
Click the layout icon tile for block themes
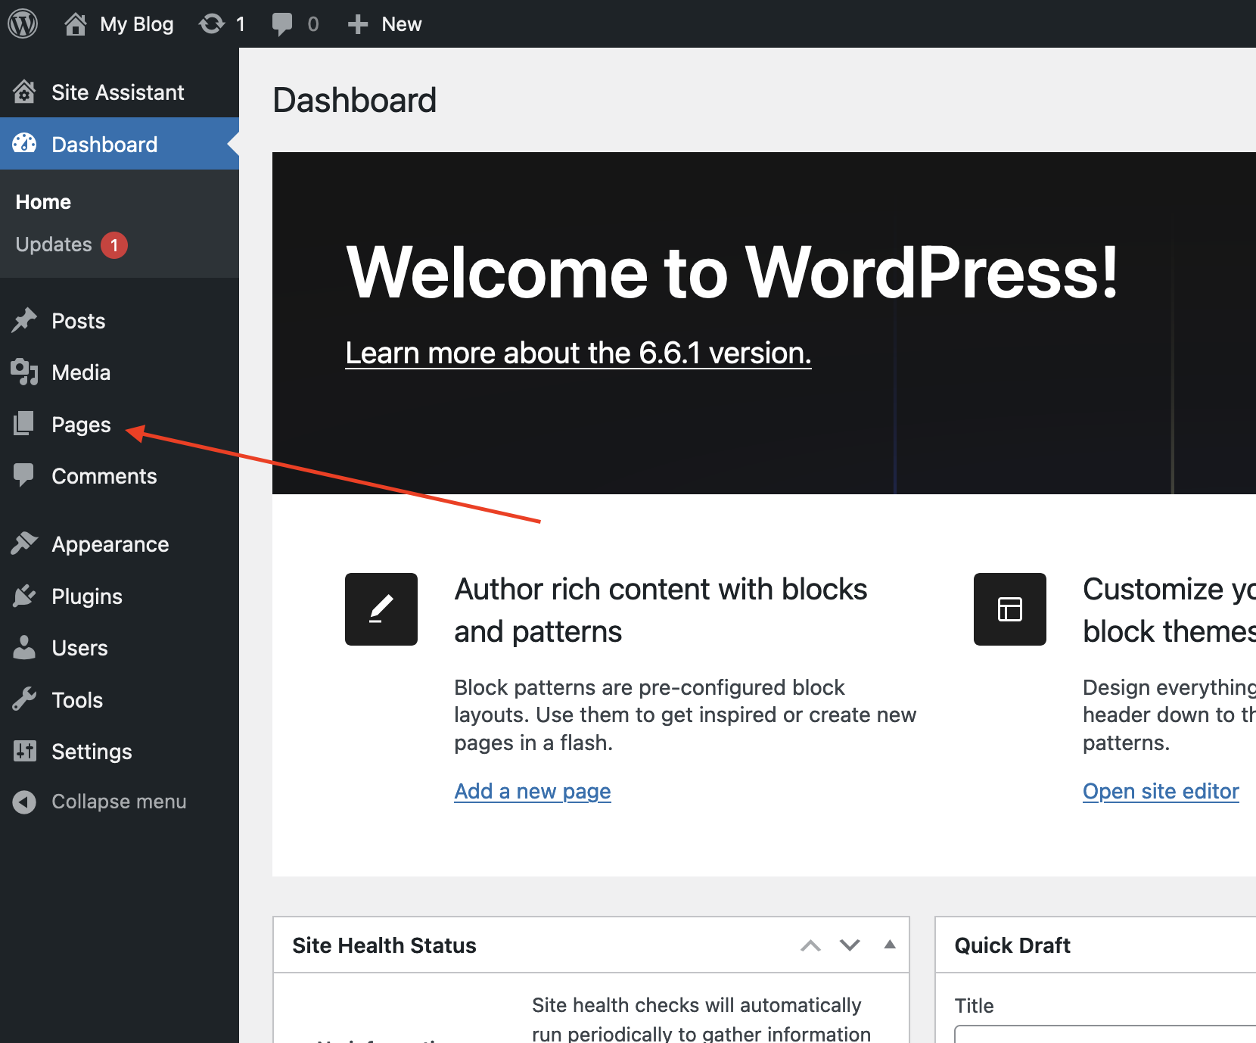tap(1010, 609)
